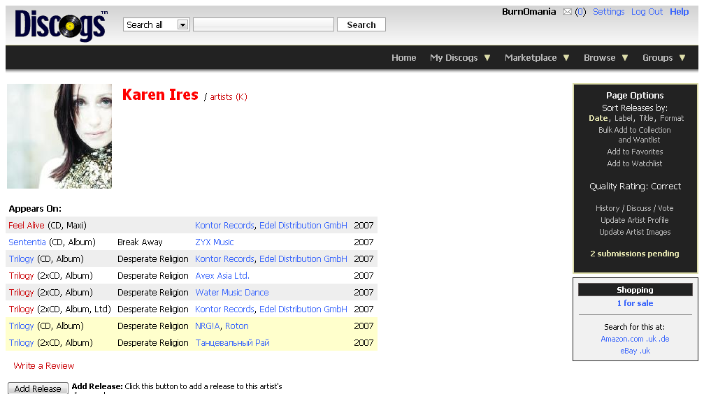Click Update Artist Images
This screenshot has height=394, width=704.
(635, 232)
